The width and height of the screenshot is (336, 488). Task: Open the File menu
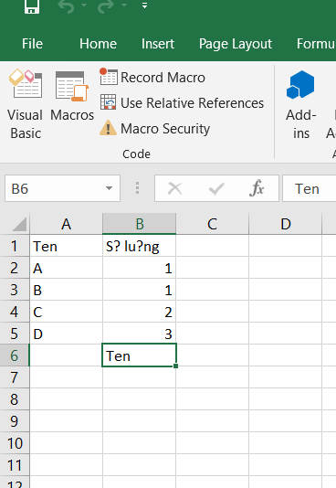point(32,44)
